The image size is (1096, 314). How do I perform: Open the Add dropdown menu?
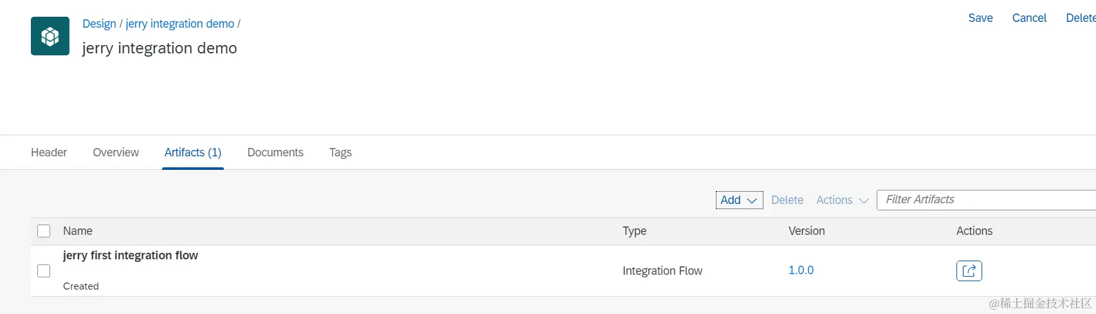[739, 200]
